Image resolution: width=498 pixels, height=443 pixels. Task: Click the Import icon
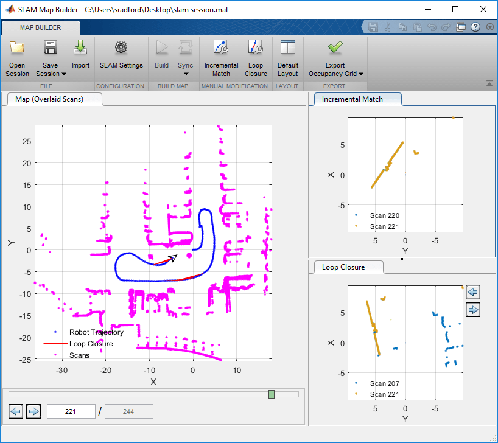[80, 49]
